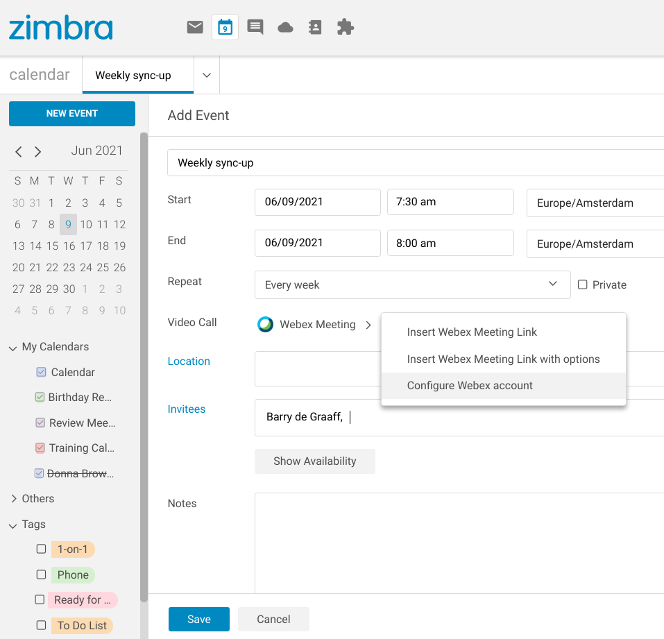This screenshot has height=639, width=664.
Task: Click the Invitees link
Action: pos(187,409)
